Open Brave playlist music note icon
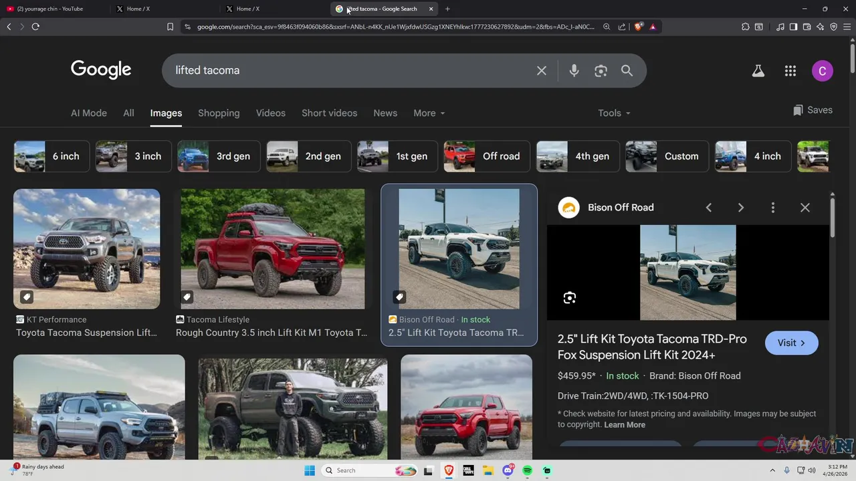This screenshot has width=856, height=481. coord(780,27)
